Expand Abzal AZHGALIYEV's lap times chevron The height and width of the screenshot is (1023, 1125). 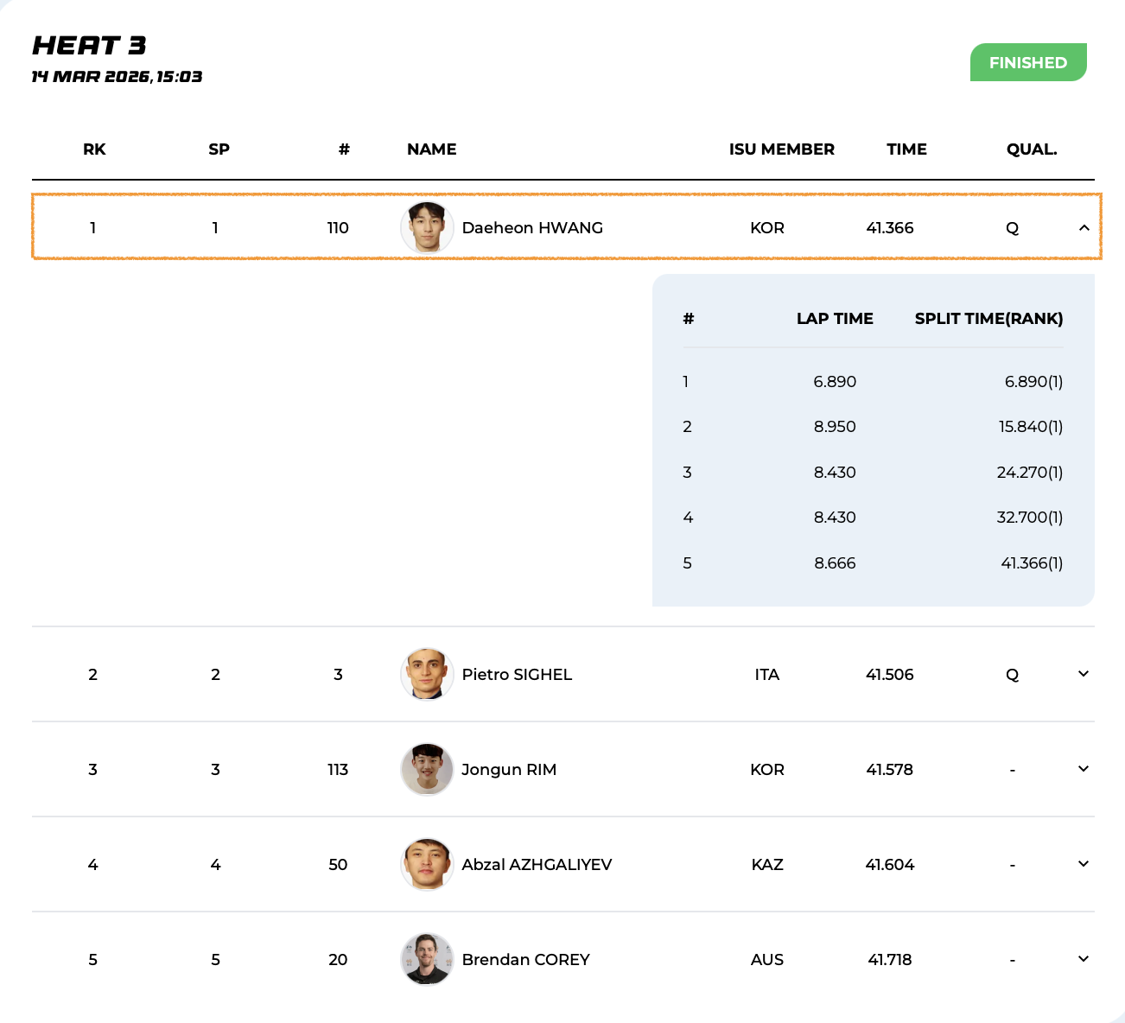click(1084, 864)
